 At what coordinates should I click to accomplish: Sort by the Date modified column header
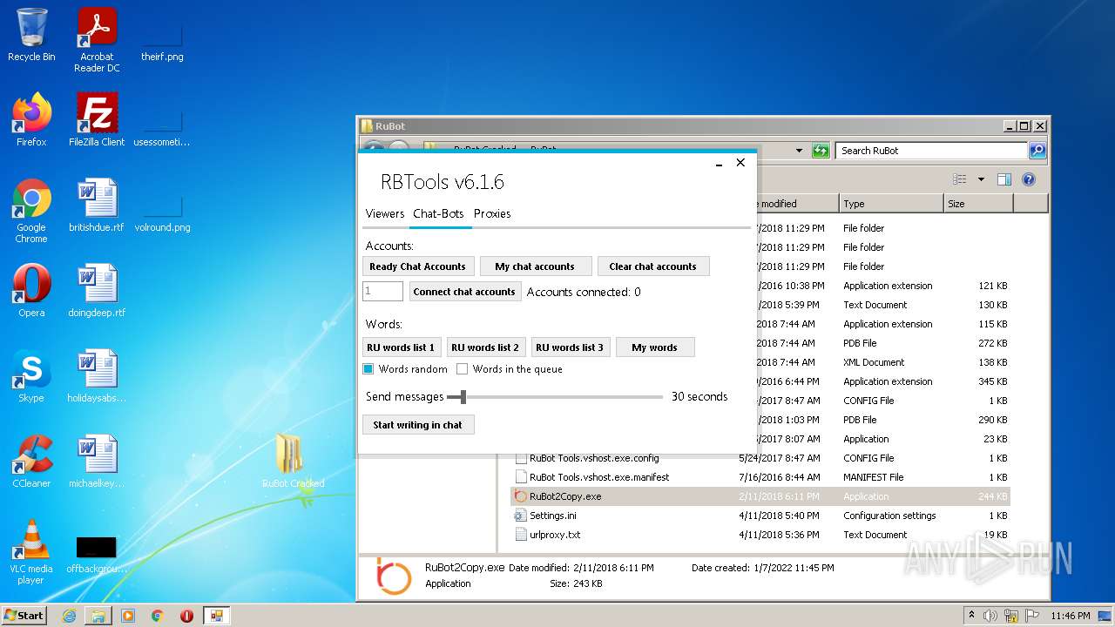797,204
